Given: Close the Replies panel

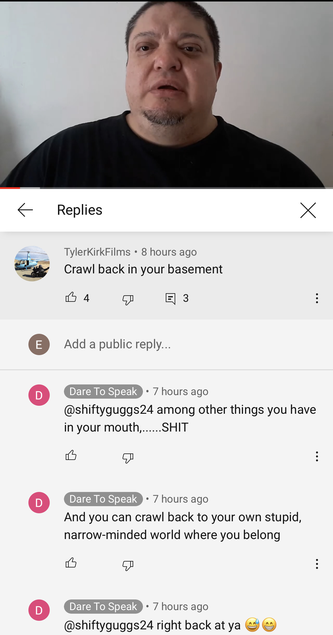Looking at the screenshot, I should pyautogui.click(x=308, y=210).
